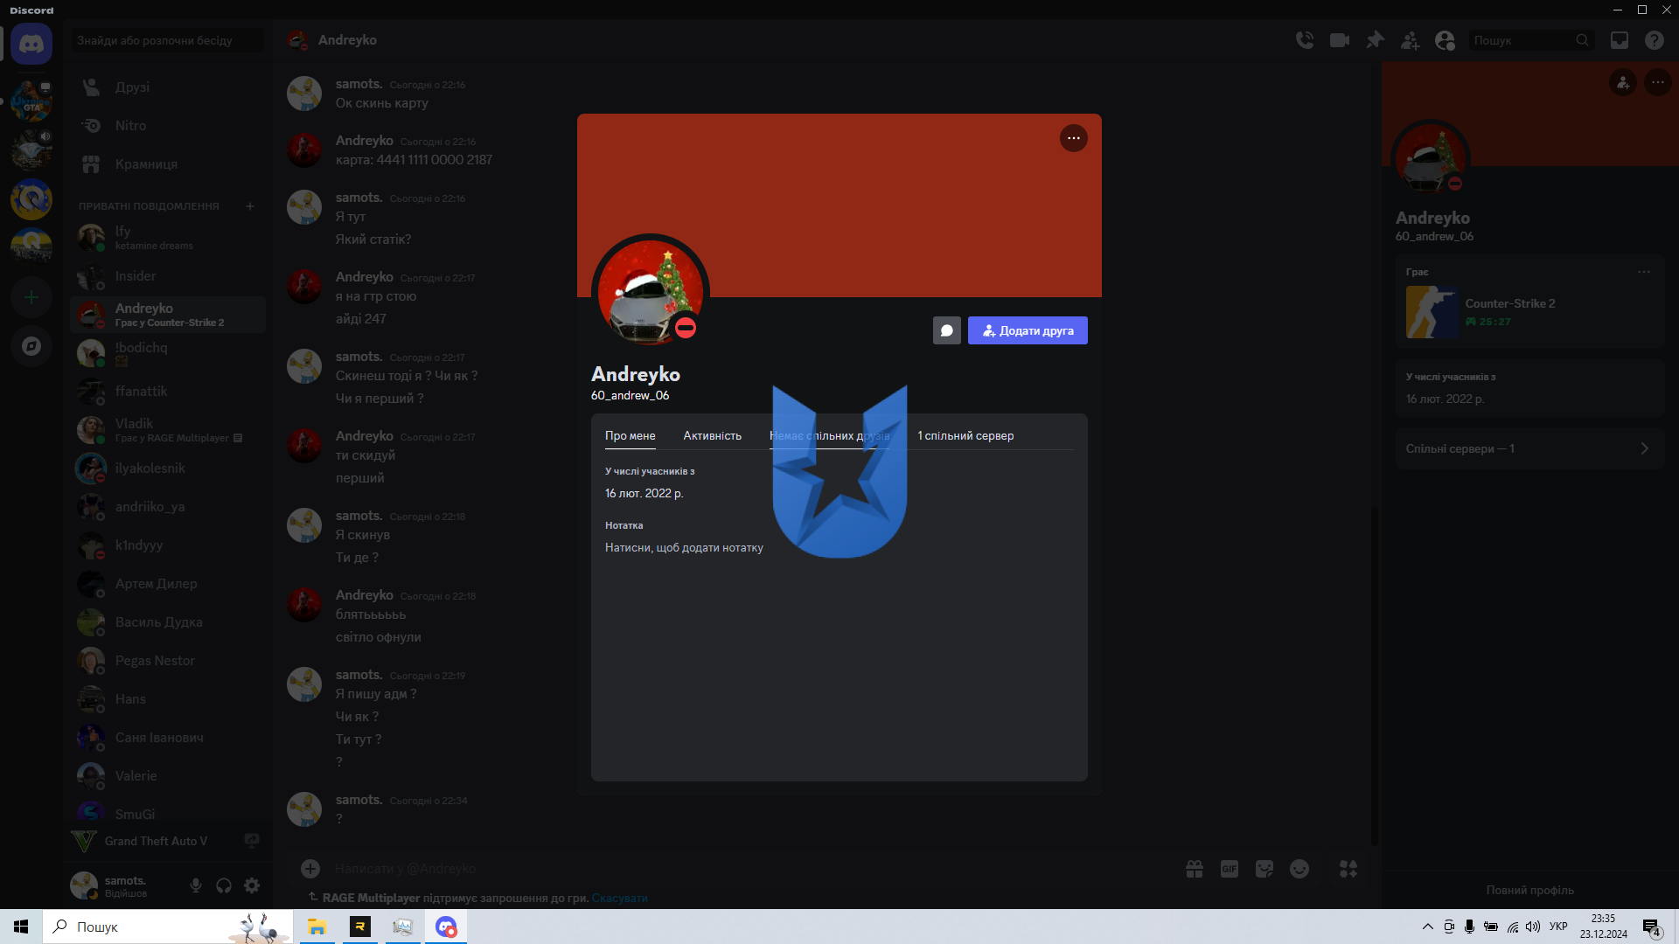Open the explore discoverable servers compass icon
This screenshot has height=944, width=1679.
point(31,346)
